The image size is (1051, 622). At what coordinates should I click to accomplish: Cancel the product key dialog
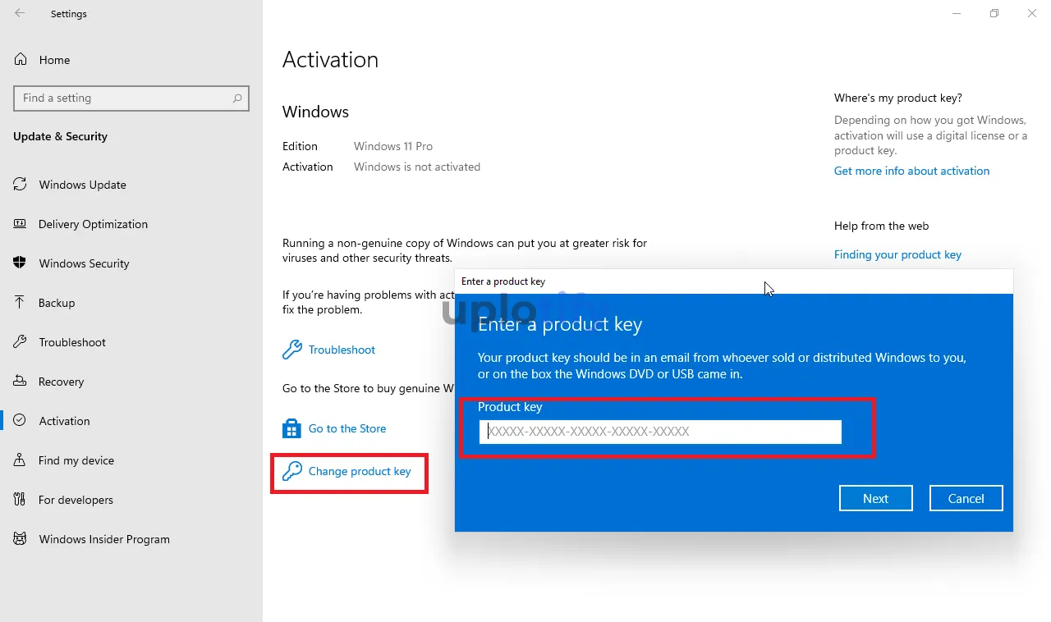966,498
